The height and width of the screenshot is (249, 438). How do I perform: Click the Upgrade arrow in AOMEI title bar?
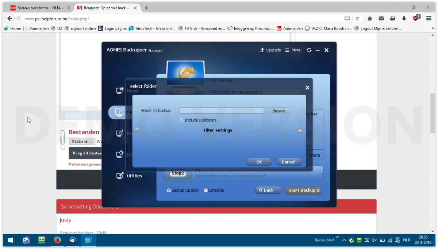pos(262,50)
